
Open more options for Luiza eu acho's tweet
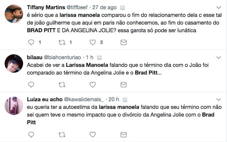219,99
